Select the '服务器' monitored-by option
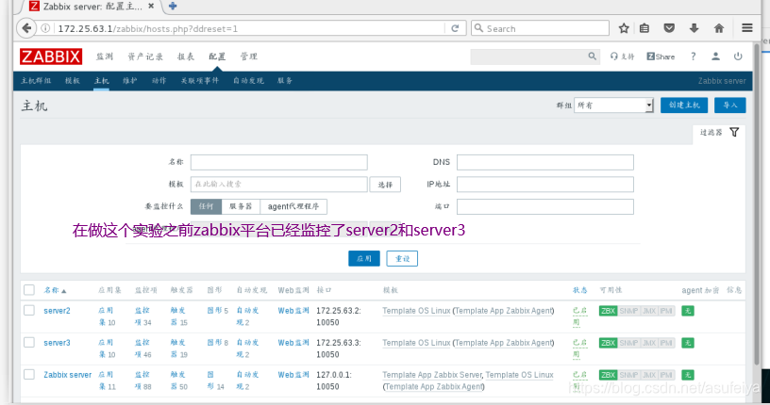The width and height of the screenshot is (770, 405). pos(241,206)
